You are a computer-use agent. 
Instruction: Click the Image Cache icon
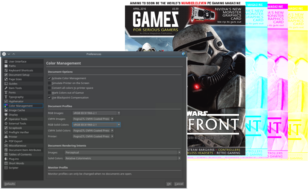[x=6, y=110]
